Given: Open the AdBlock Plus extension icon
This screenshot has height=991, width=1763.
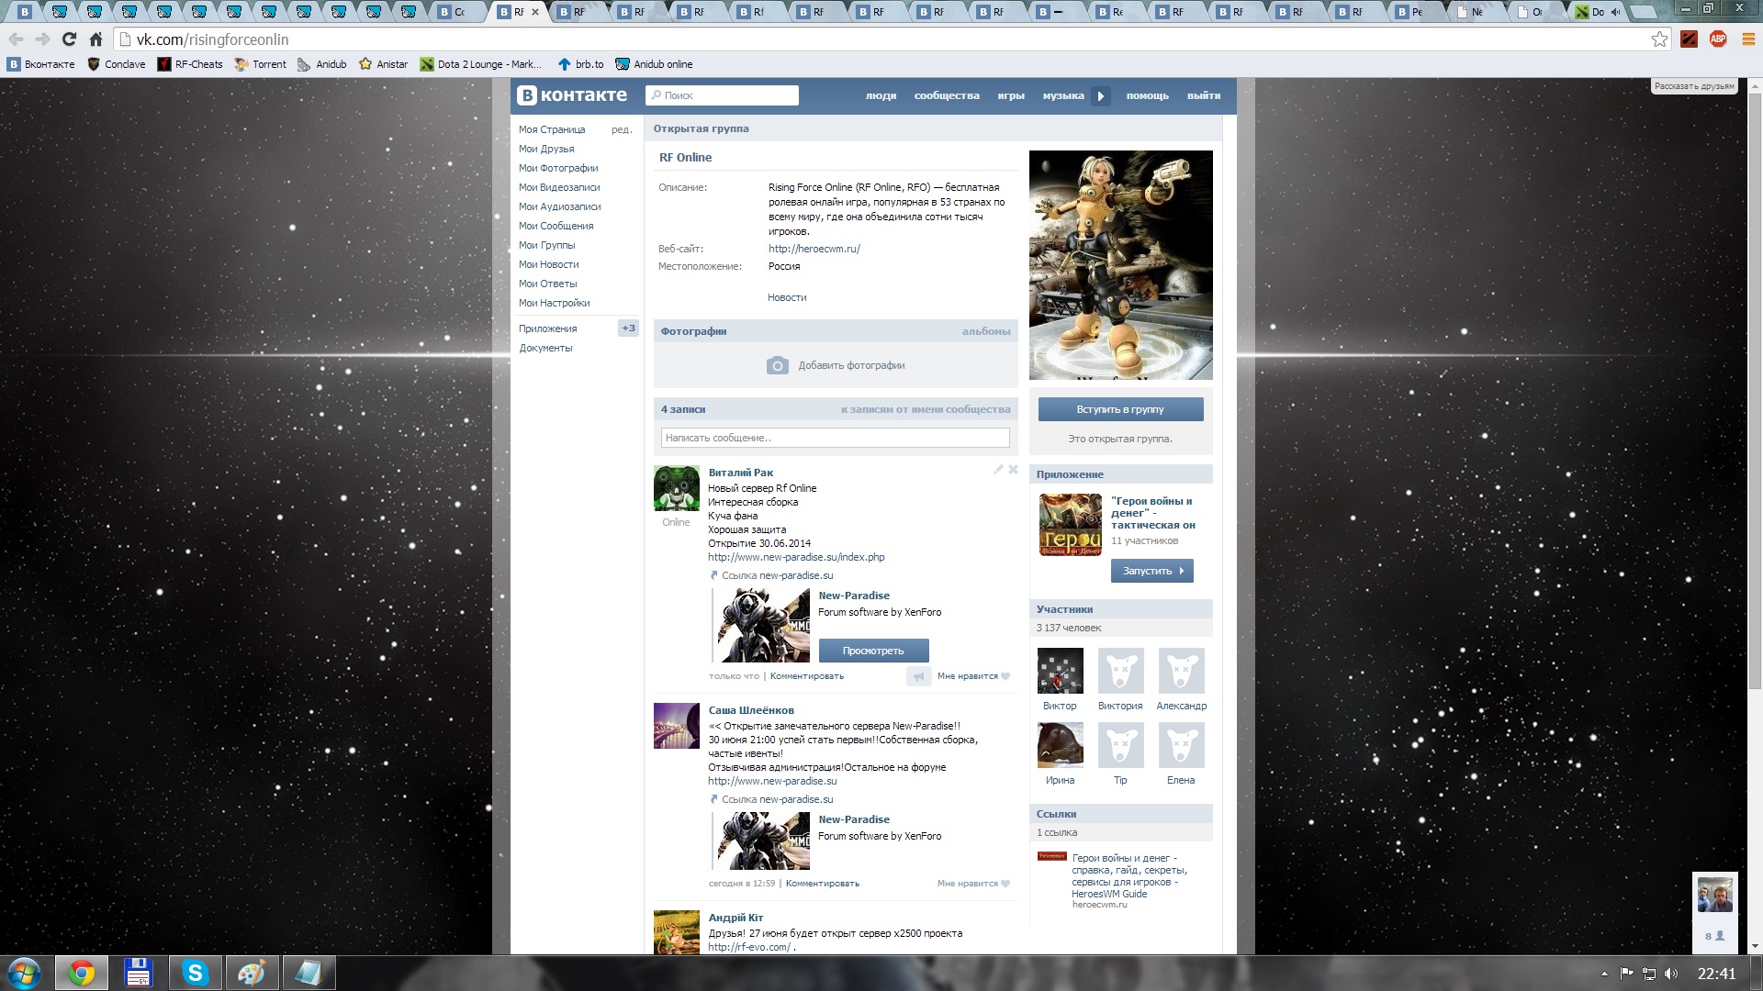Looking at the screenshot, I should tap(1718, 39).
